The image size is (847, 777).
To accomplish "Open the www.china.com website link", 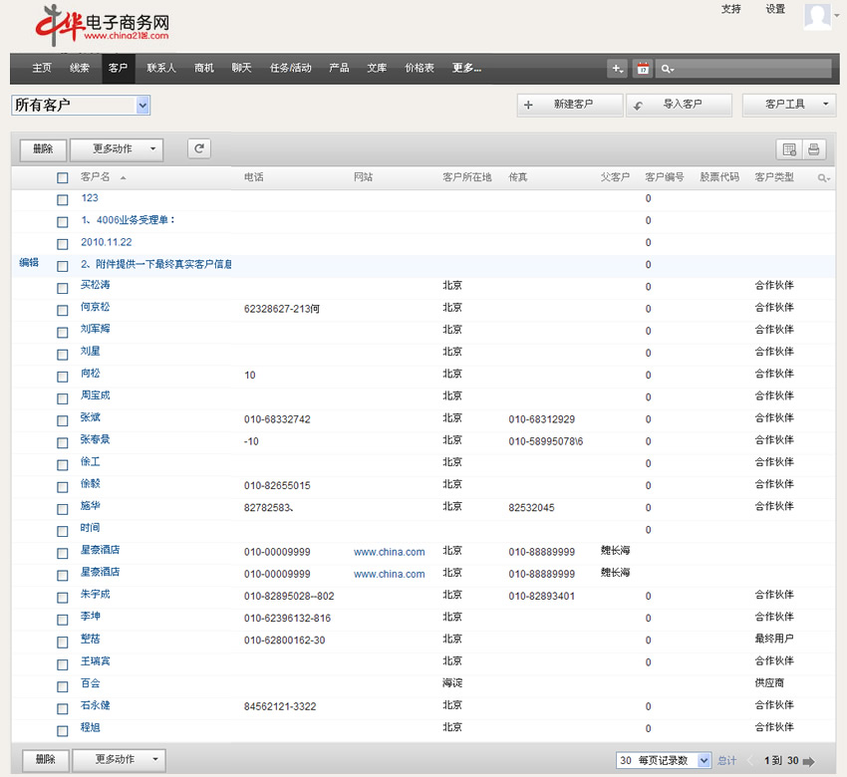I will coord(389,552).
